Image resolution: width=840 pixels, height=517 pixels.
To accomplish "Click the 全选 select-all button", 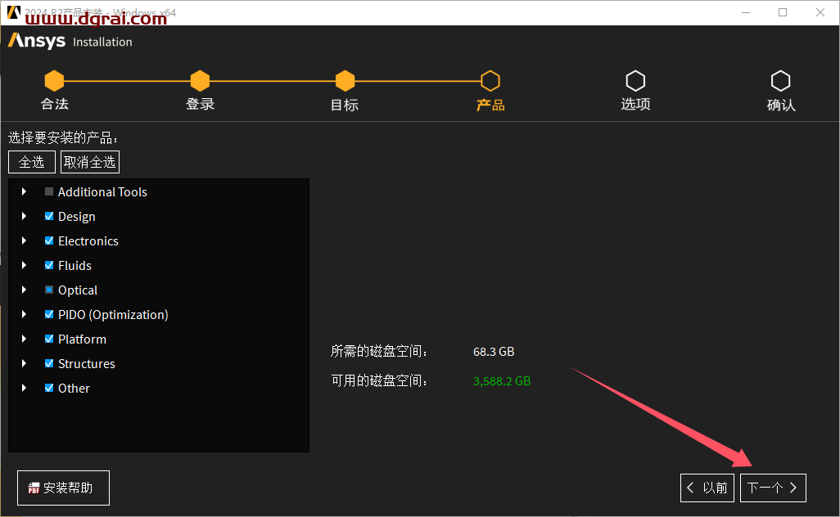I will click(32, 162).
